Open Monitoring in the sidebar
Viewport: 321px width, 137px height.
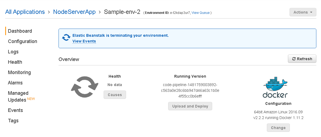[x=19, y=72]
